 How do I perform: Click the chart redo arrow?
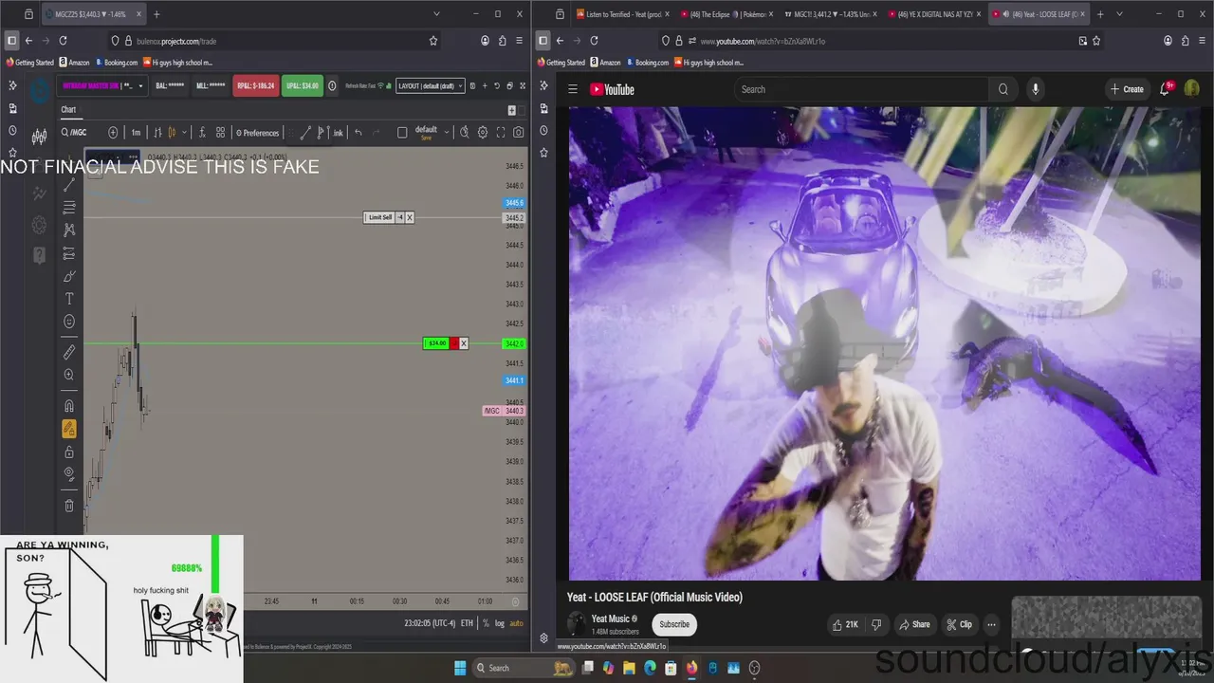(376, 133)
